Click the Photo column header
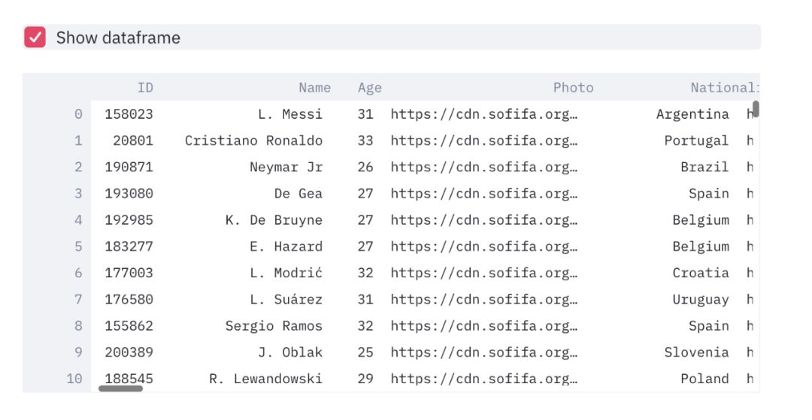812x420 pixels. (x=573, y=88)
